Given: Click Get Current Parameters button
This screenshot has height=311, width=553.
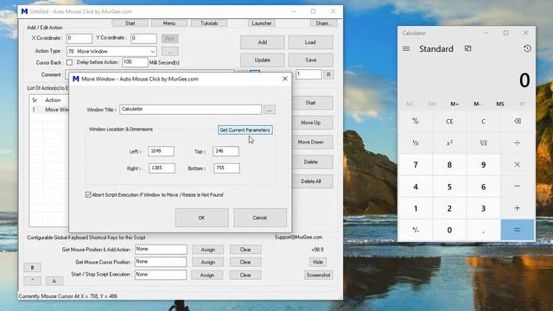Looking at the screenshot, I should click(x=245, y=130).
